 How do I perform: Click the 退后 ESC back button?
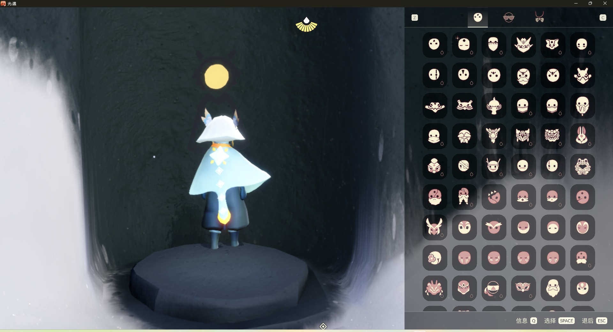594,321
